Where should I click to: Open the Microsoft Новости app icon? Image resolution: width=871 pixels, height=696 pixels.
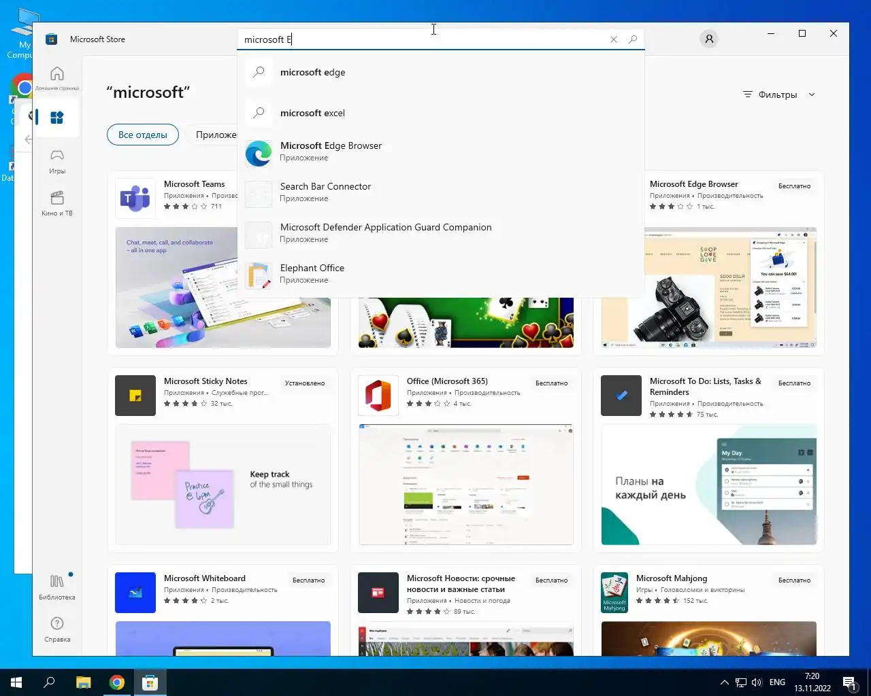378,593
